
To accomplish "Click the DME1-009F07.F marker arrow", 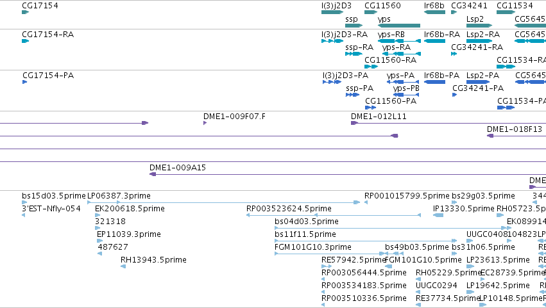I will [x=205, y=123].
